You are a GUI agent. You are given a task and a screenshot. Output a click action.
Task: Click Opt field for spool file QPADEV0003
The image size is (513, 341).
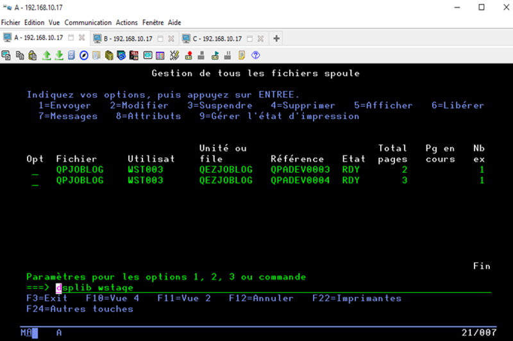tap(35, 170)
